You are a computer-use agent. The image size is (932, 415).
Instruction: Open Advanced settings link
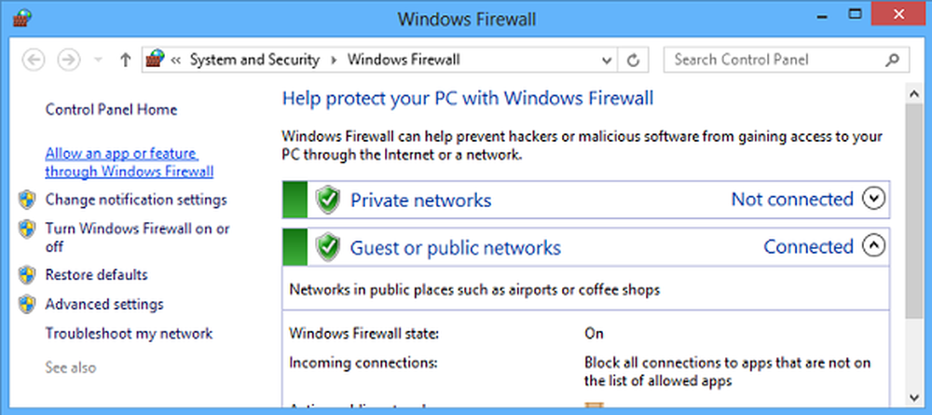click(104, 304)
